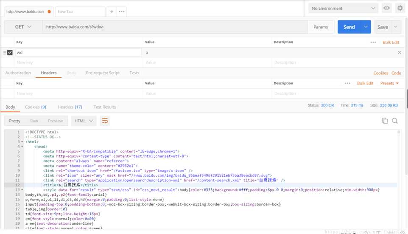Expand the Send button dropdown arrow
This screenshot has width=408, height=234.
[x=366, y=27]
